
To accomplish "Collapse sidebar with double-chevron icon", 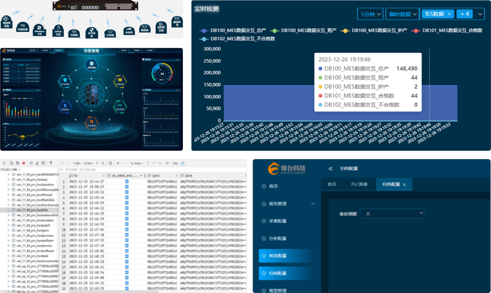I will pos(330,169).
